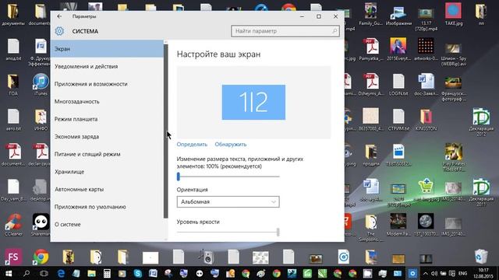Switch input language via ENG indicator
Image resolution: width=499 pixels, height=280 pixels.
(x=462, y=273)
